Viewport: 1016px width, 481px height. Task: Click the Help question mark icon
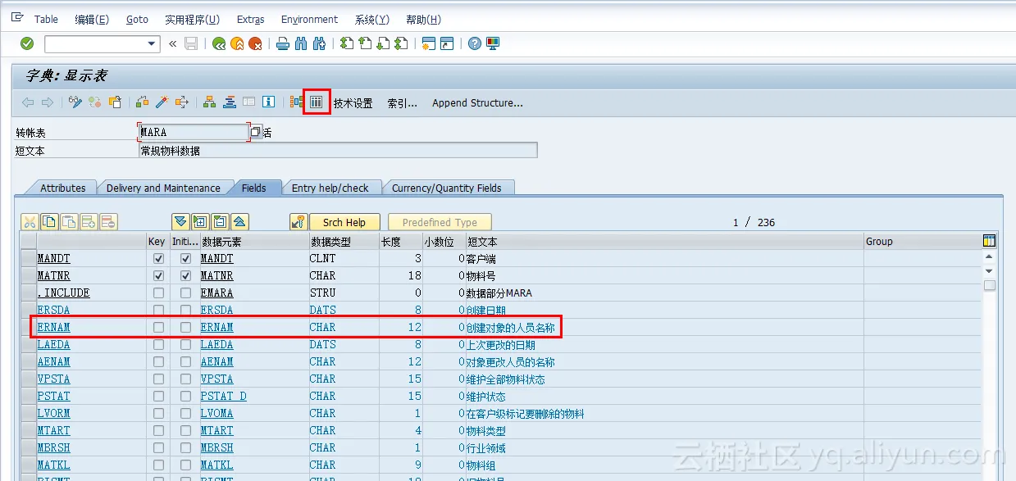coord(474,43)
